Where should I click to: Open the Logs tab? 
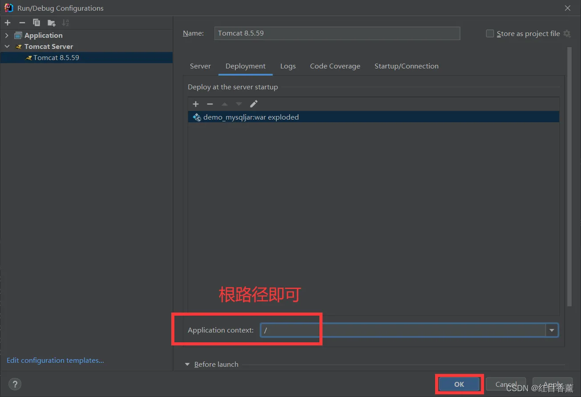coord(288,66)
